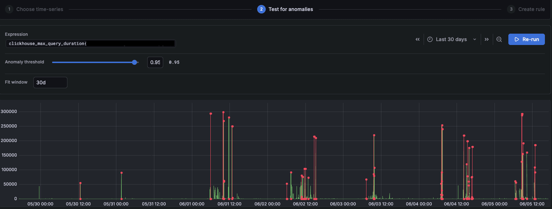
Task: Click the anomaly point near 06/03 12:00 at 220000
Action: pos(374,135)
